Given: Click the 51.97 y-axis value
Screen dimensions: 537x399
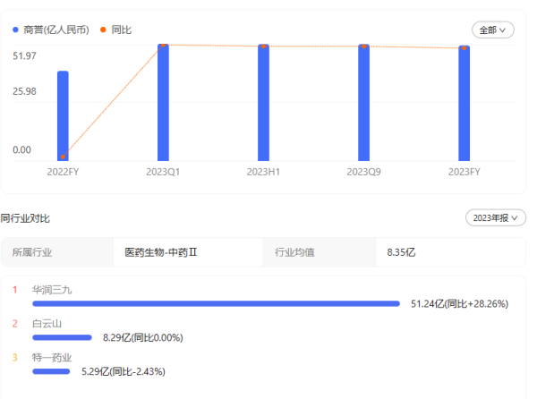Looking at the screenshot, I should pyautogui.click(x=24, y=55).
